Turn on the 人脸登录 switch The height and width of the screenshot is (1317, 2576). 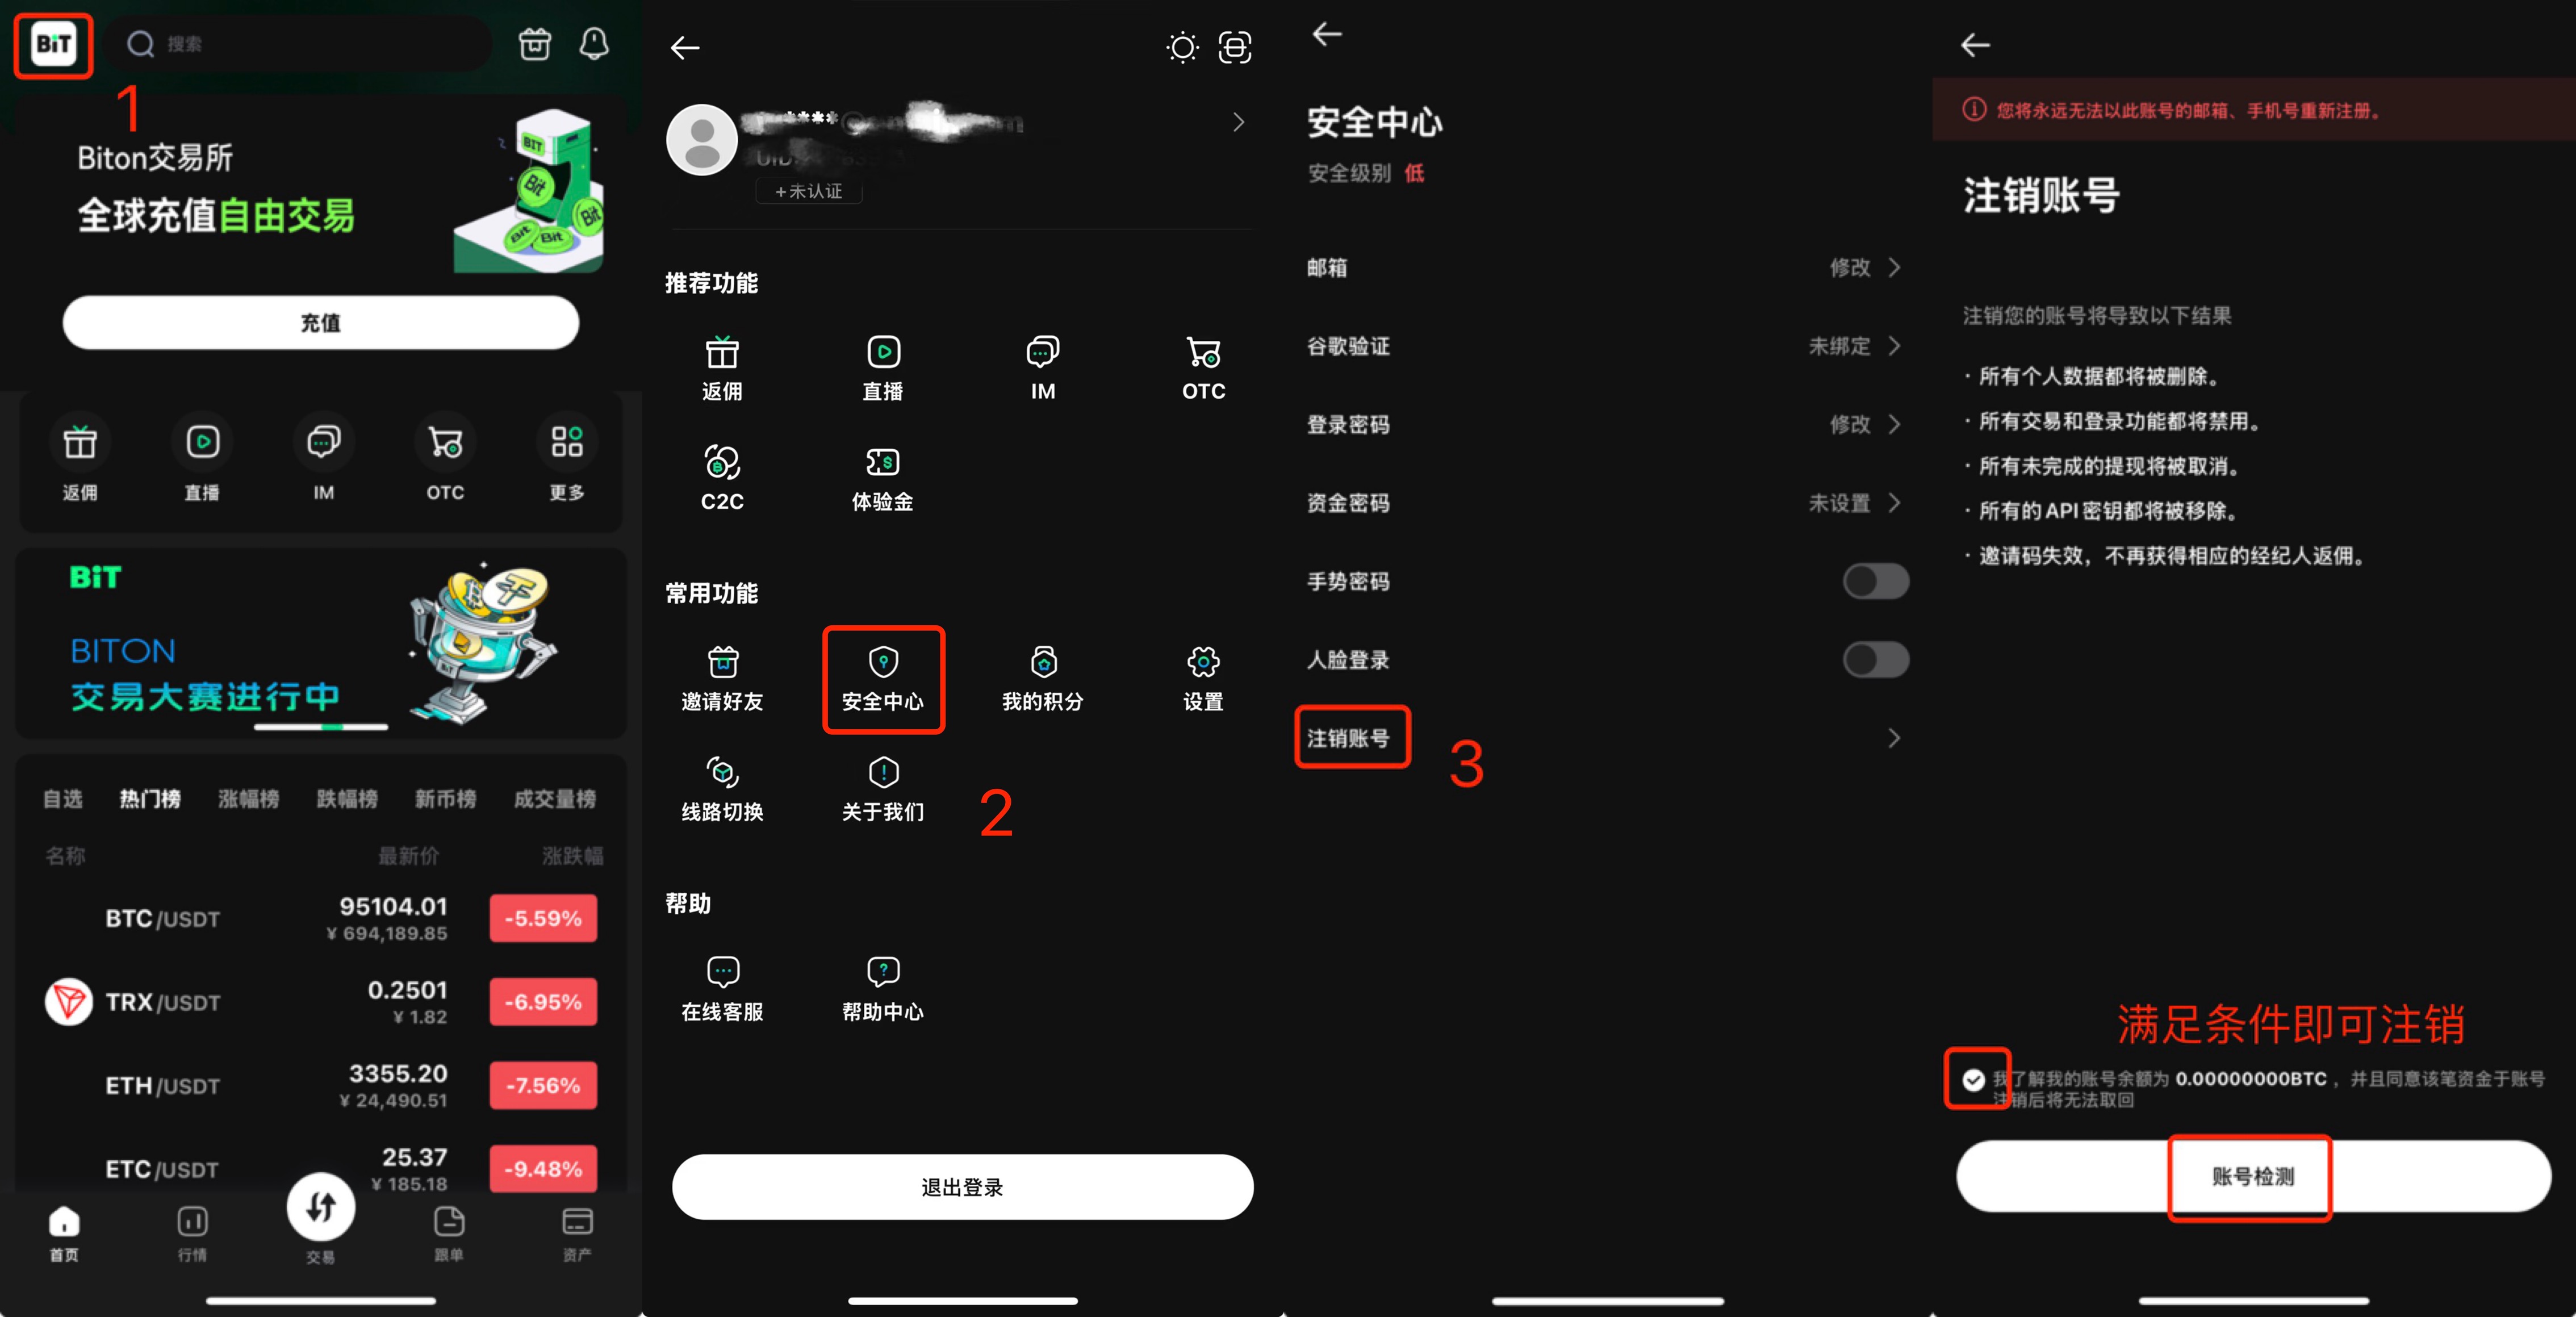click(1876, 660)
